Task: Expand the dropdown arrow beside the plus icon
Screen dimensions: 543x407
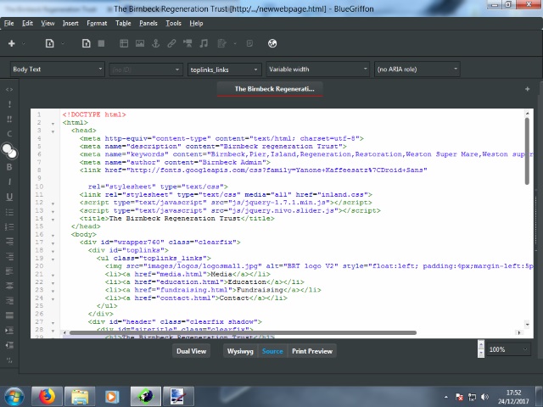Action: tap(24, 43)
